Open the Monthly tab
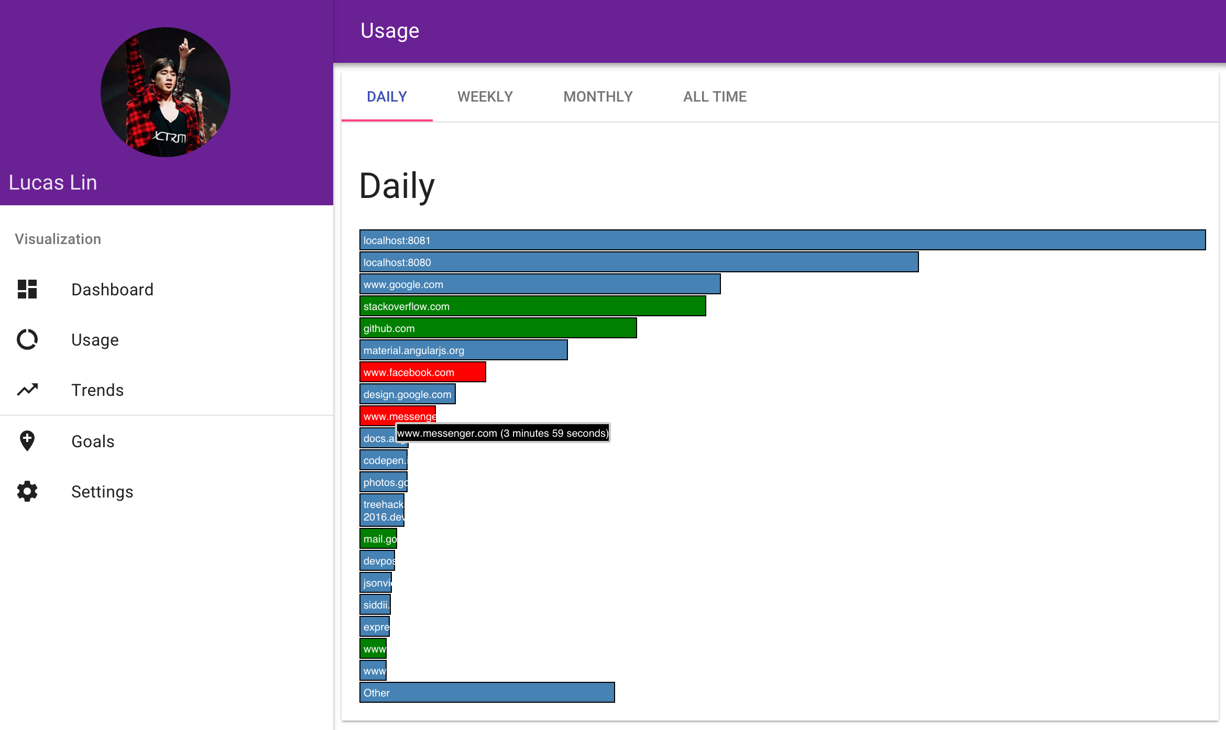The height and width of the screenshot is (730, 1226). (598, 96)
